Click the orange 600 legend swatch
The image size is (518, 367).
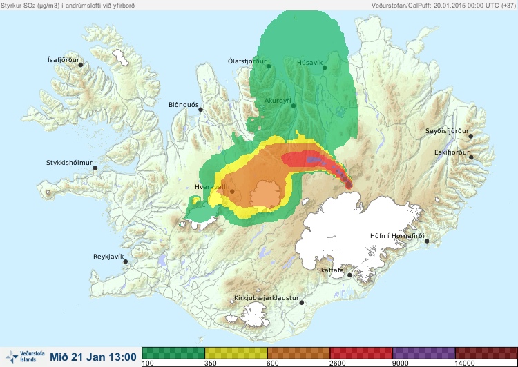pyautogui.click(x=298, y=353)
